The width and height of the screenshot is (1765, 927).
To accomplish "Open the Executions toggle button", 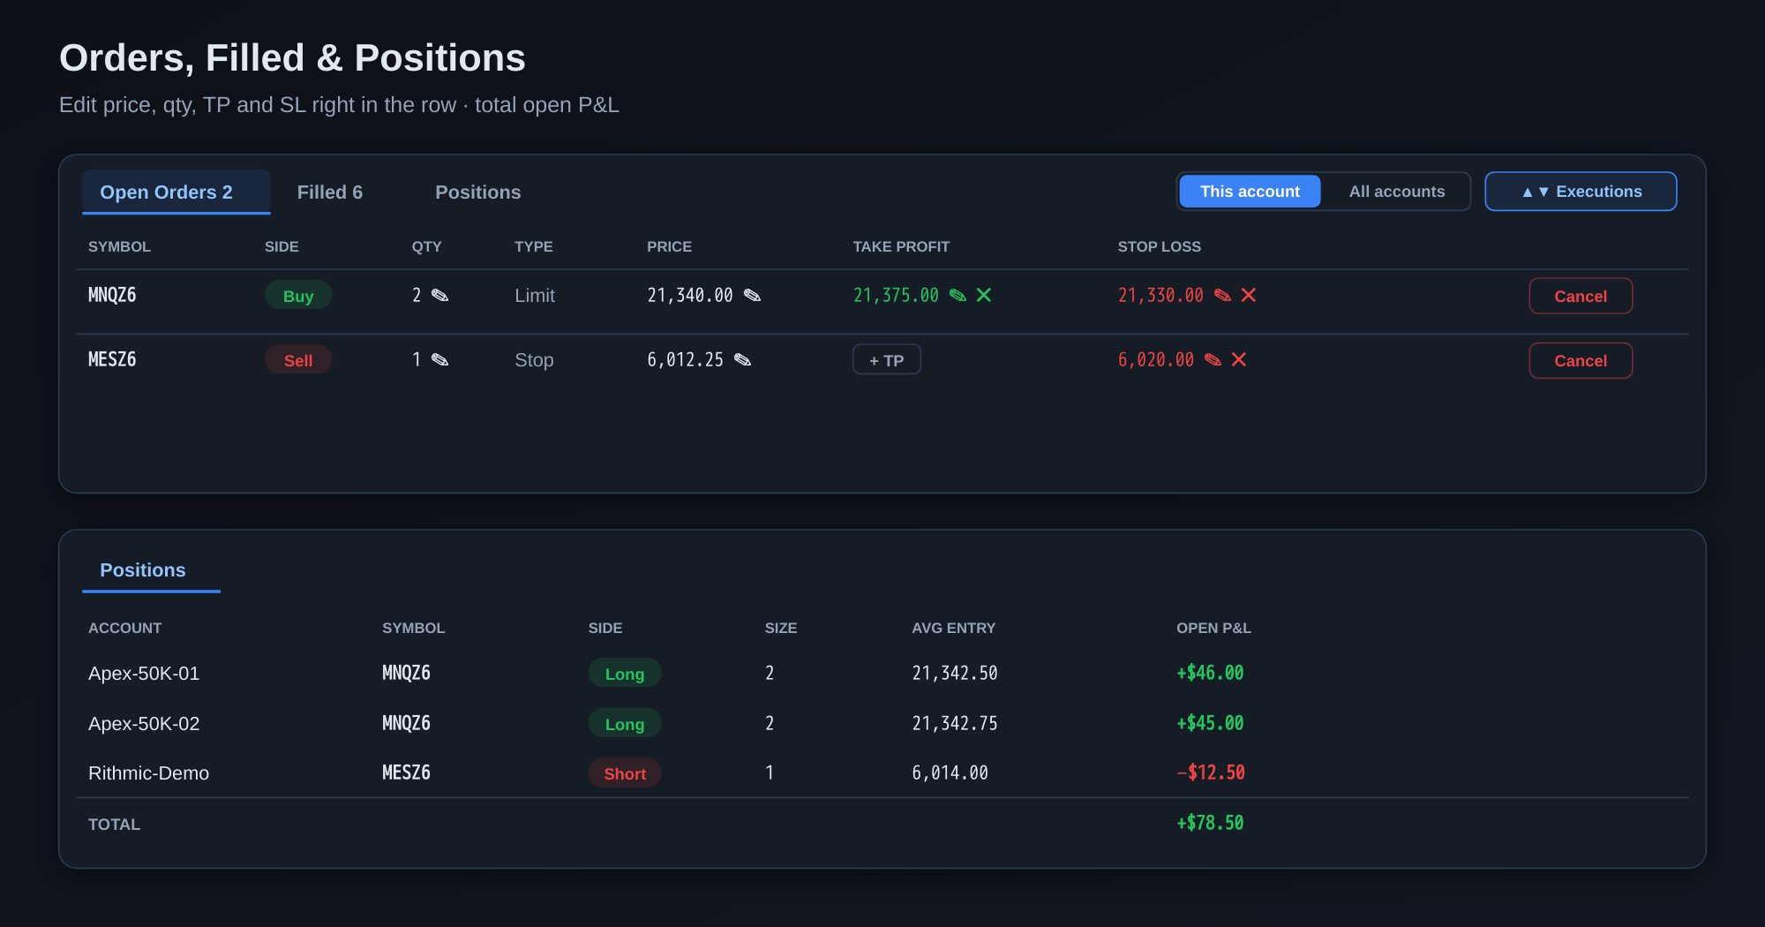I will 1581,192.
